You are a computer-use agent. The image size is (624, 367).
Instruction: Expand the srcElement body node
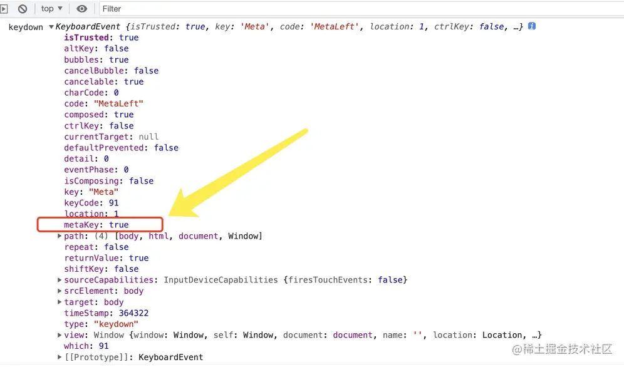coord(60,291)
